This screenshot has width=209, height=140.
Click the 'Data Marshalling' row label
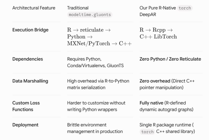click(30, 81)
